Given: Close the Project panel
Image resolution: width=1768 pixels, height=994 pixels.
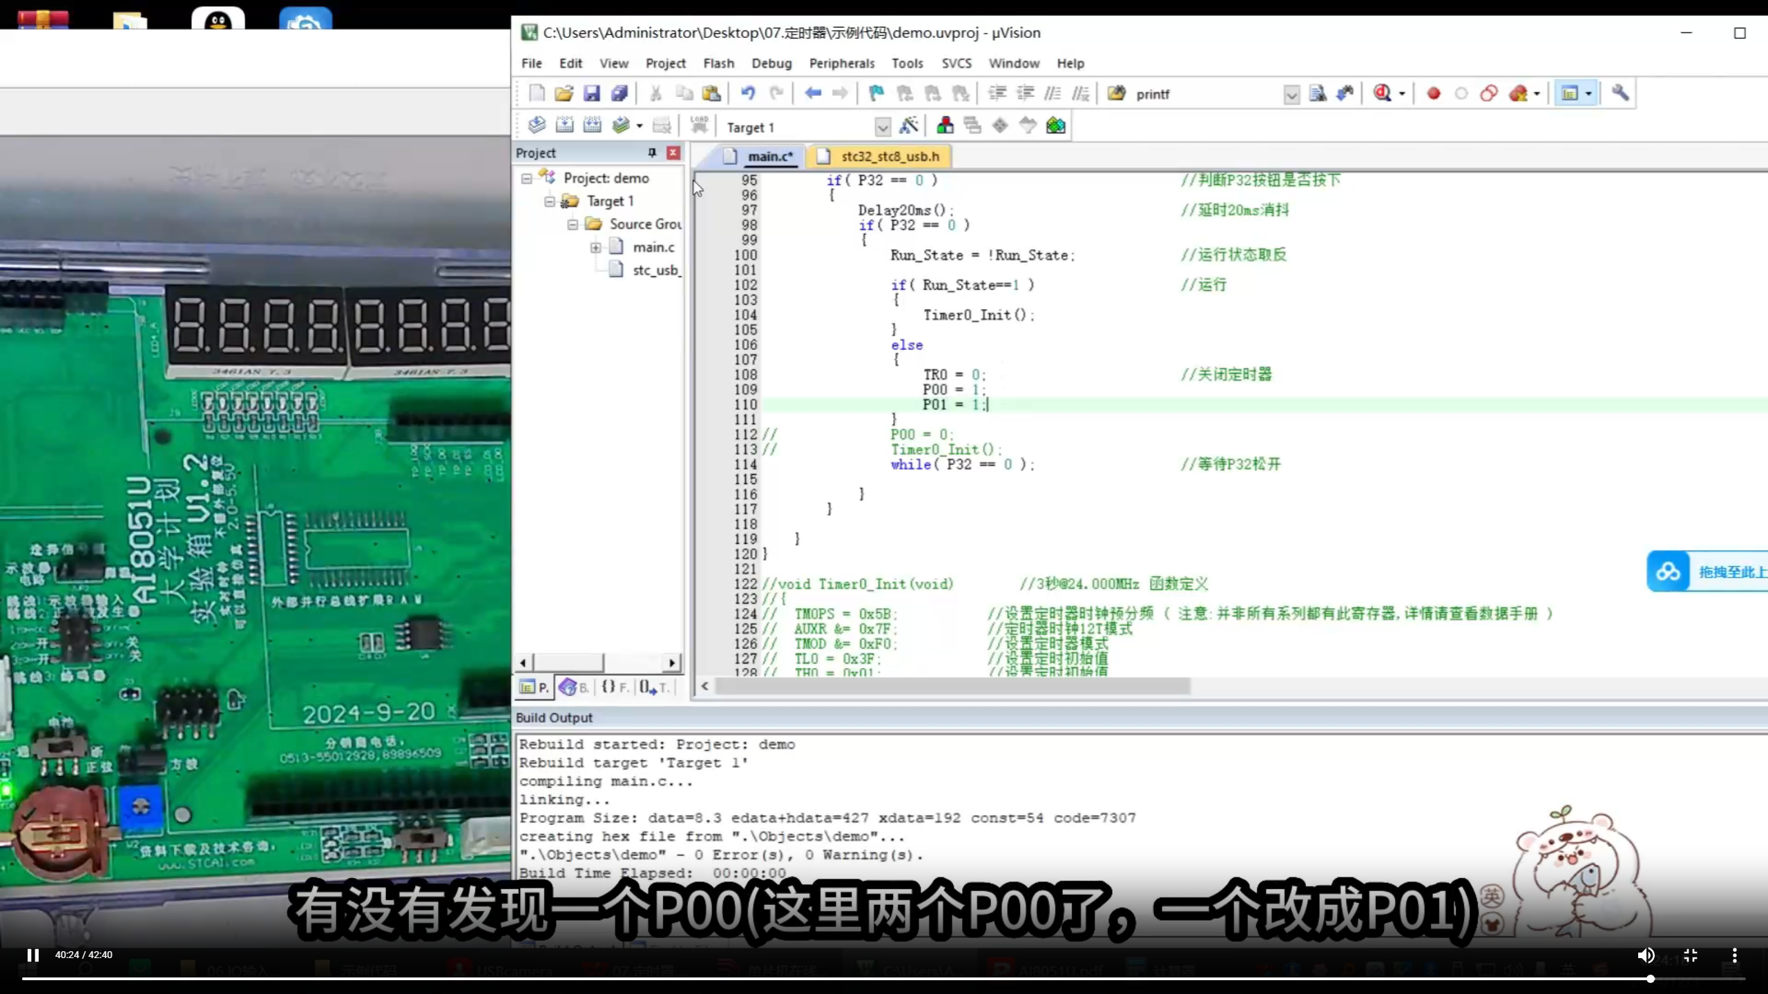Looking at the screenshot, I should pyautogui.click(x=673, y=153).
